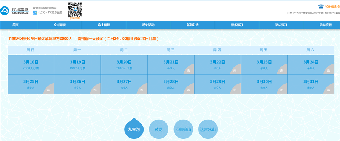Open the 票务预订 navigation item

pos(237,25)
